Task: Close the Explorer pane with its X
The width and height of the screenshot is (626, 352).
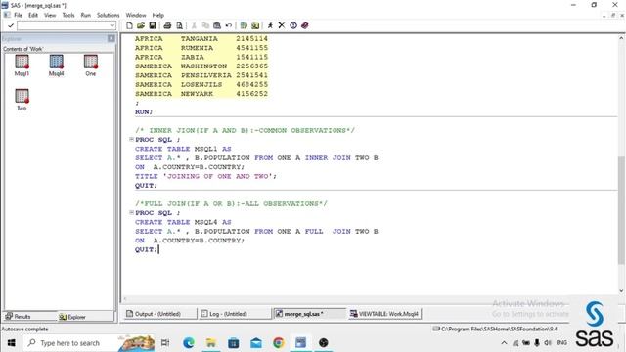Action: 111,38
